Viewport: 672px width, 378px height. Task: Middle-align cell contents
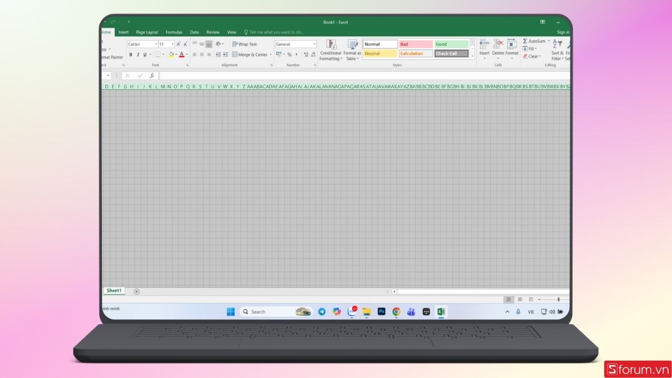coord(202,44)
